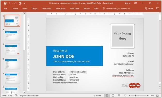Click English (United States) language indicator
The height and width of the screenshot is (98, 162).
pos(29,95)
